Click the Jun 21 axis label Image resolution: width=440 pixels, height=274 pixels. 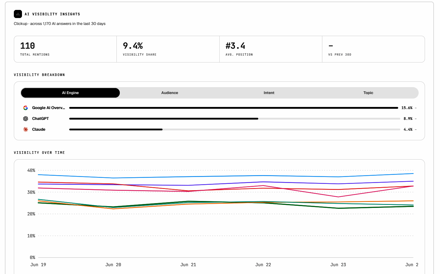(188, 265)
